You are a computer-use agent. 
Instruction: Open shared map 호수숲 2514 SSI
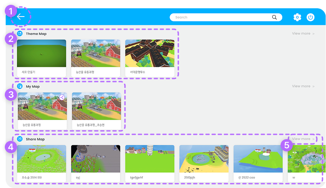pyautogui.click(x=42, y=163)
